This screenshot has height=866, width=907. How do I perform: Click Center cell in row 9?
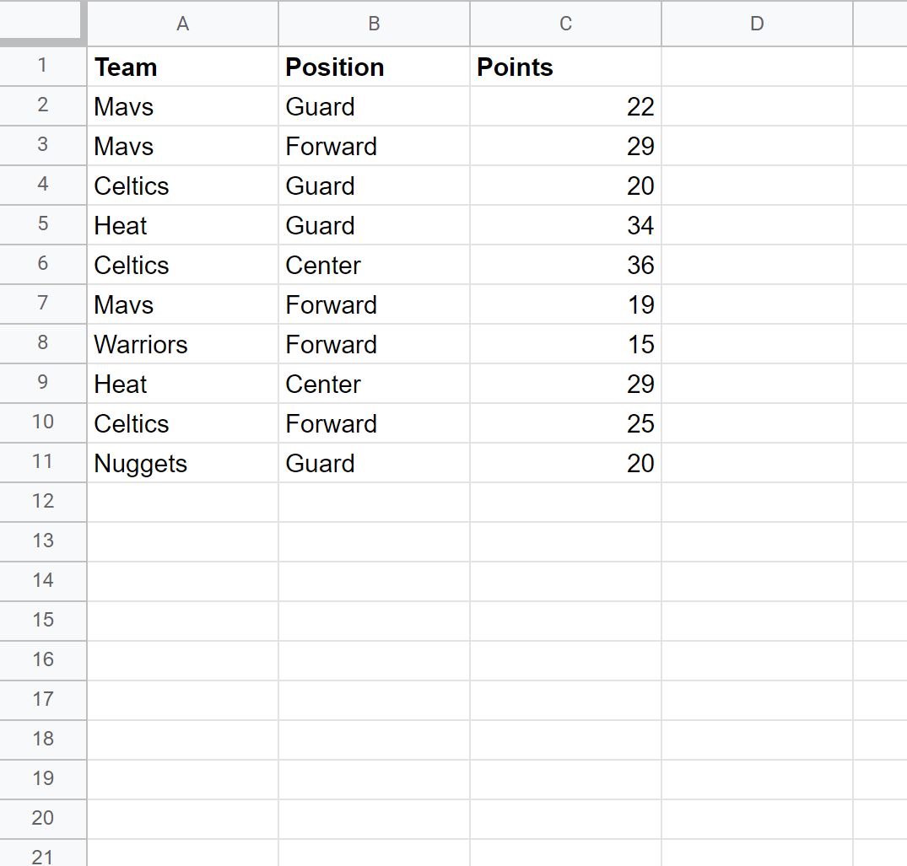(375, 384)
